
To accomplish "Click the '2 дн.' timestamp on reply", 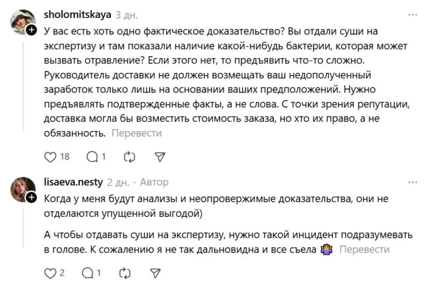I will (x=119, y=182).
